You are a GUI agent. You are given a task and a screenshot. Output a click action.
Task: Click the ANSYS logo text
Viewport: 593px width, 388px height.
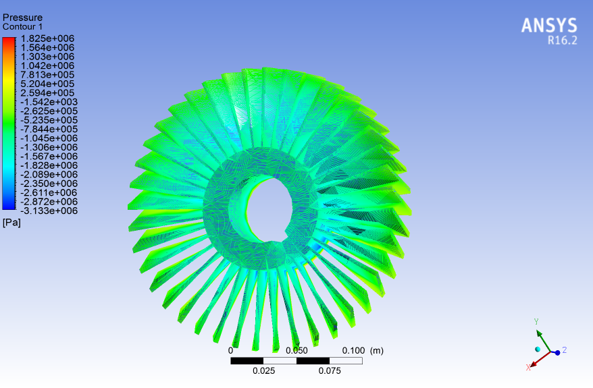[x=549, y=26]
